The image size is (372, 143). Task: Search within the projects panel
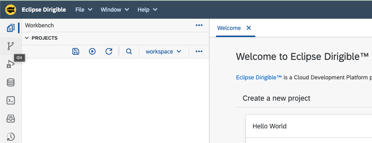click(129, 51)
